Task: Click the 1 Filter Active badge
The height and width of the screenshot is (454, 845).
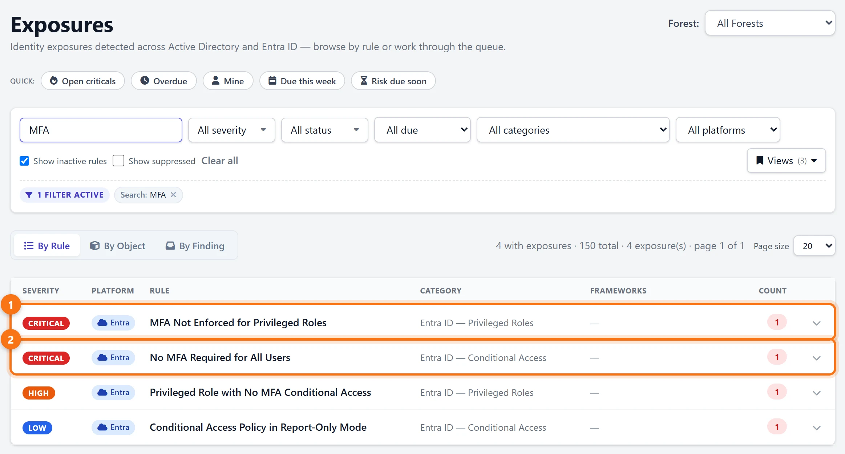Action: coord(65,195)
